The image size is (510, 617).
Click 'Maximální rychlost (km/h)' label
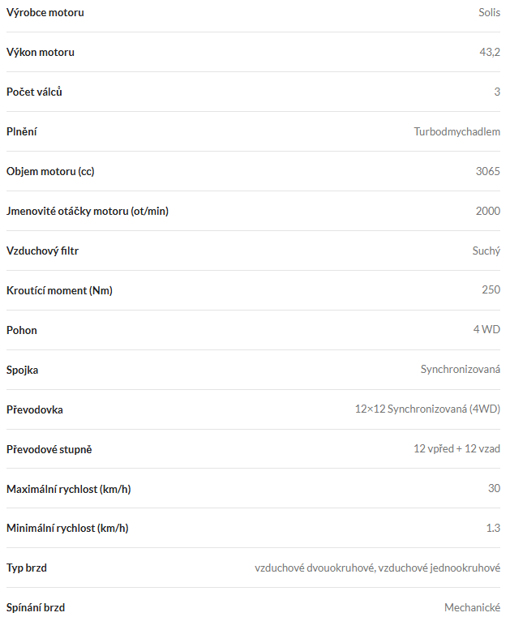coord(69,489)
